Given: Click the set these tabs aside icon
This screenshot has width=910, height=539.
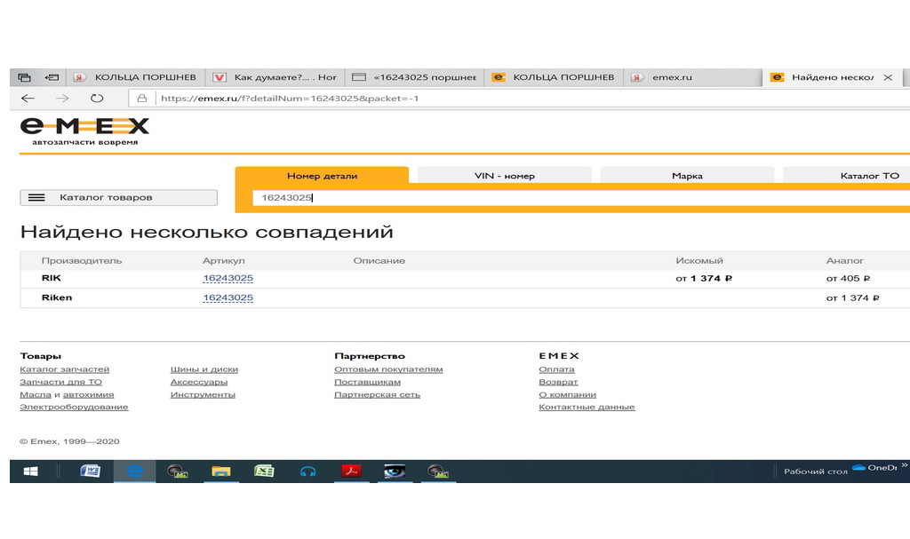Looking at the screenshot, I should 52,77.
